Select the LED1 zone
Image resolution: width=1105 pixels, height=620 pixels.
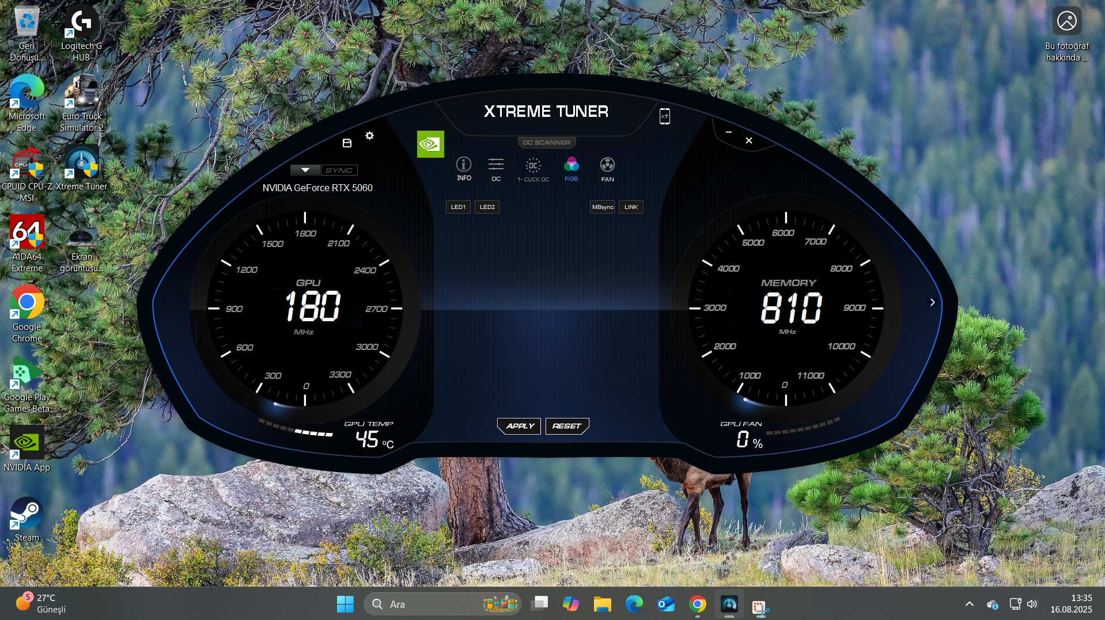[458, 207]
